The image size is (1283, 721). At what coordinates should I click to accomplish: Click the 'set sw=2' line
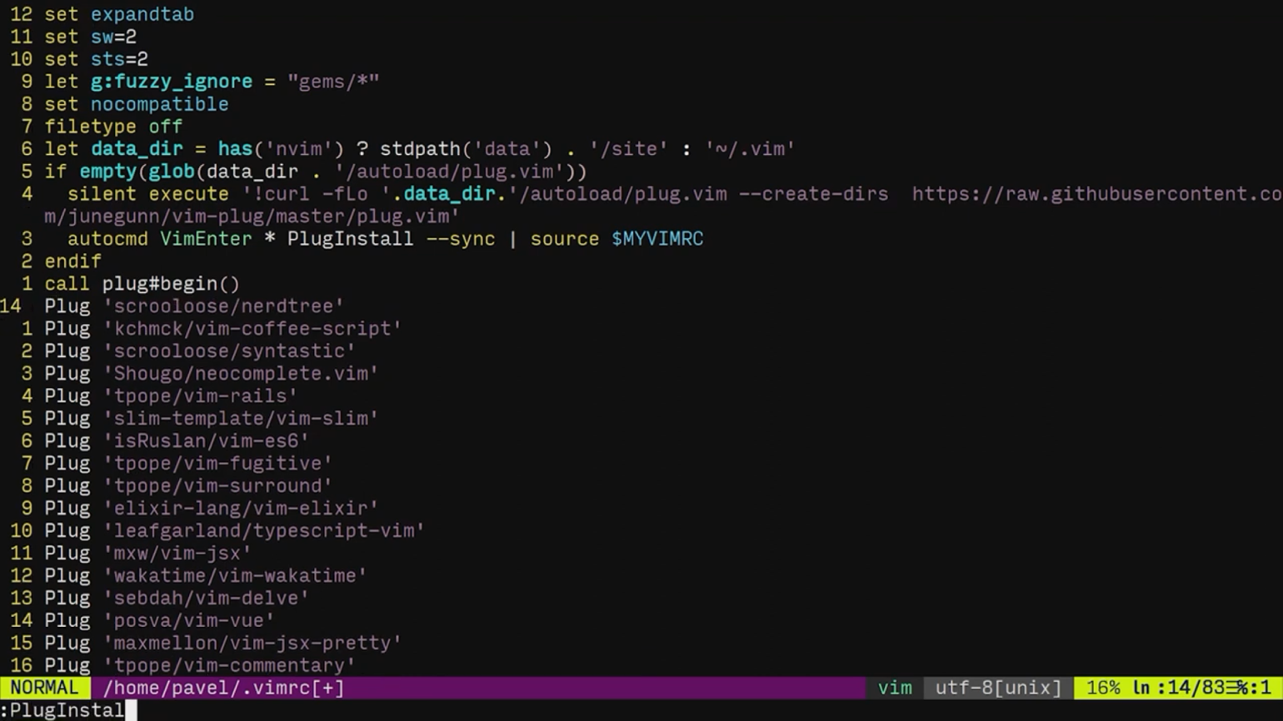(90, 37)
